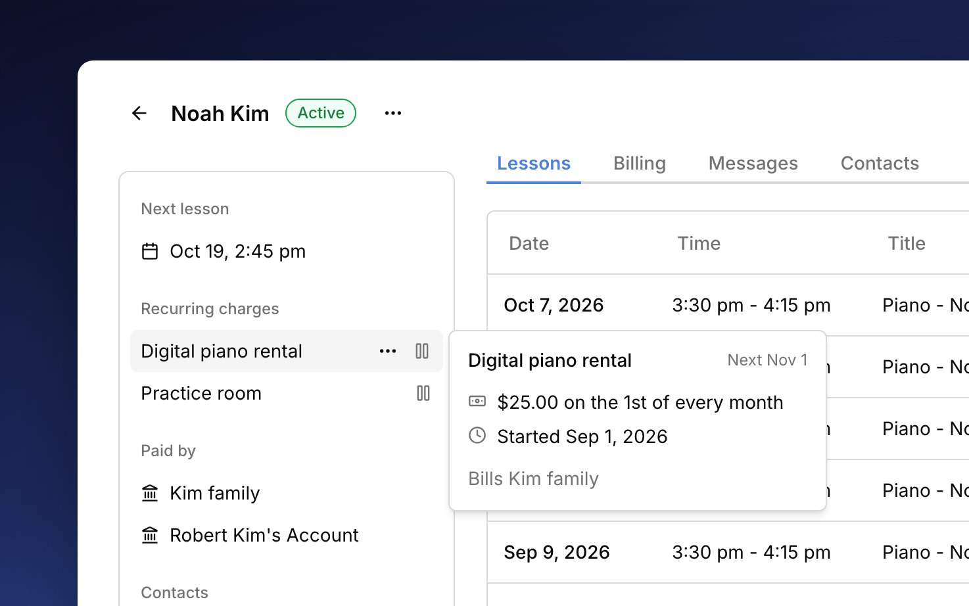Click the Time column header
The image size is (969, 606).
click(699, 243)
